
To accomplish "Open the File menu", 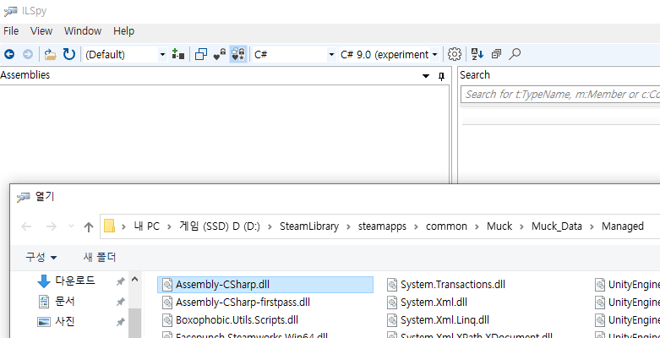I will tap(11, 31).
